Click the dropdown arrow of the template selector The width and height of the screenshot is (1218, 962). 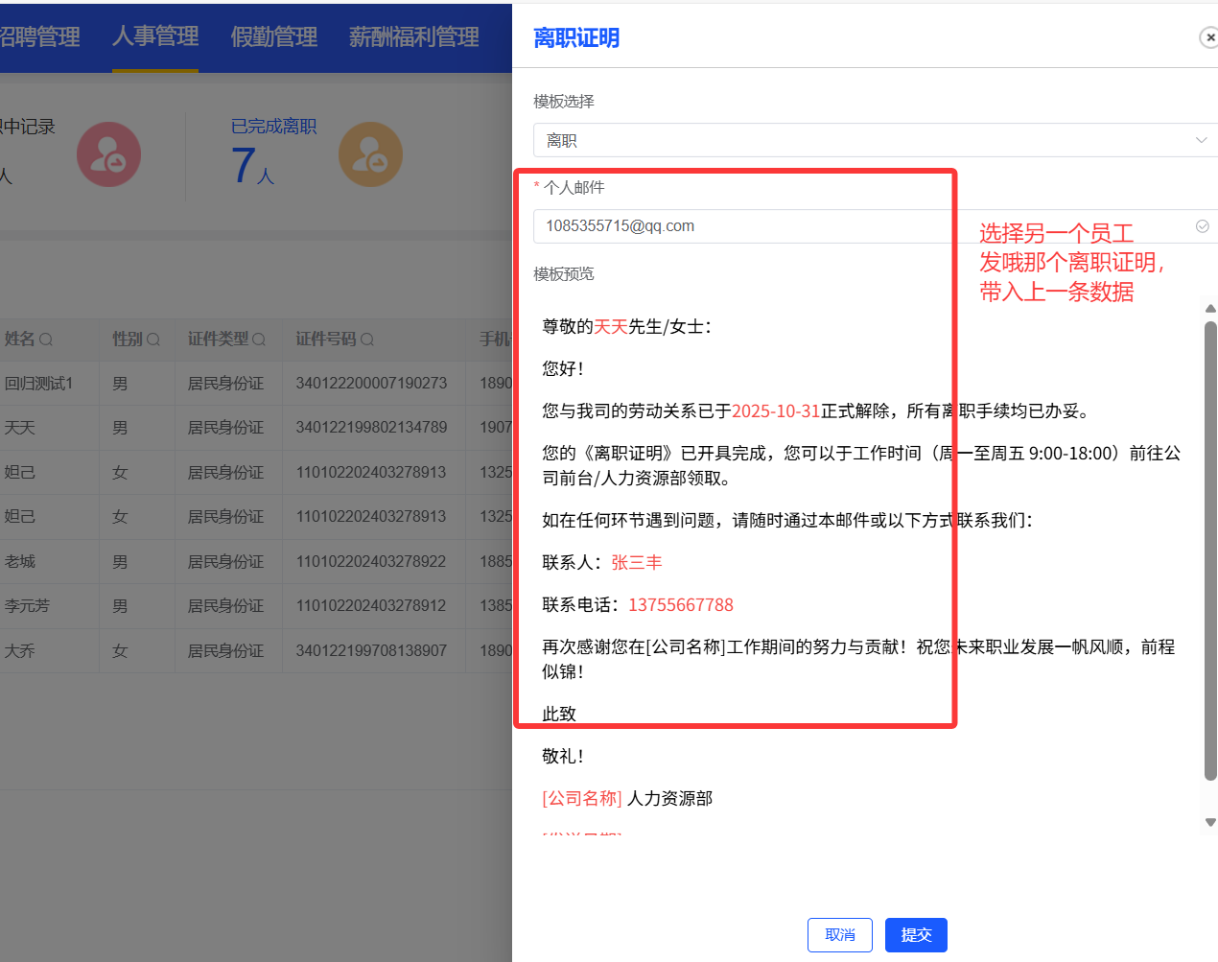pyautogui.click(x=1201, y=140)
